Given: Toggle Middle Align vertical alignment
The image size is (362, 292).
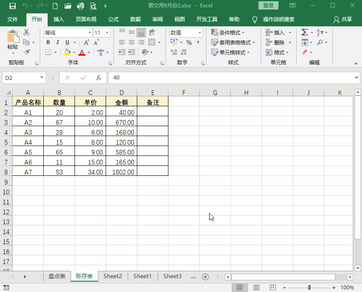Looking at the screenshot, I should [x=132, y=32].
